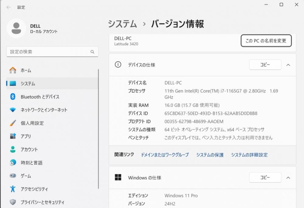Click the 24H2 version value
The height and width of the screenshot is (208, 304).
point(170,203)
